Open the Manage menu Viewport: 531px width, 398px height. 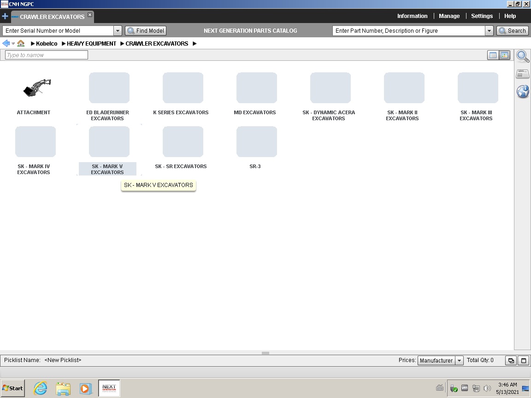tap(449, 16)
